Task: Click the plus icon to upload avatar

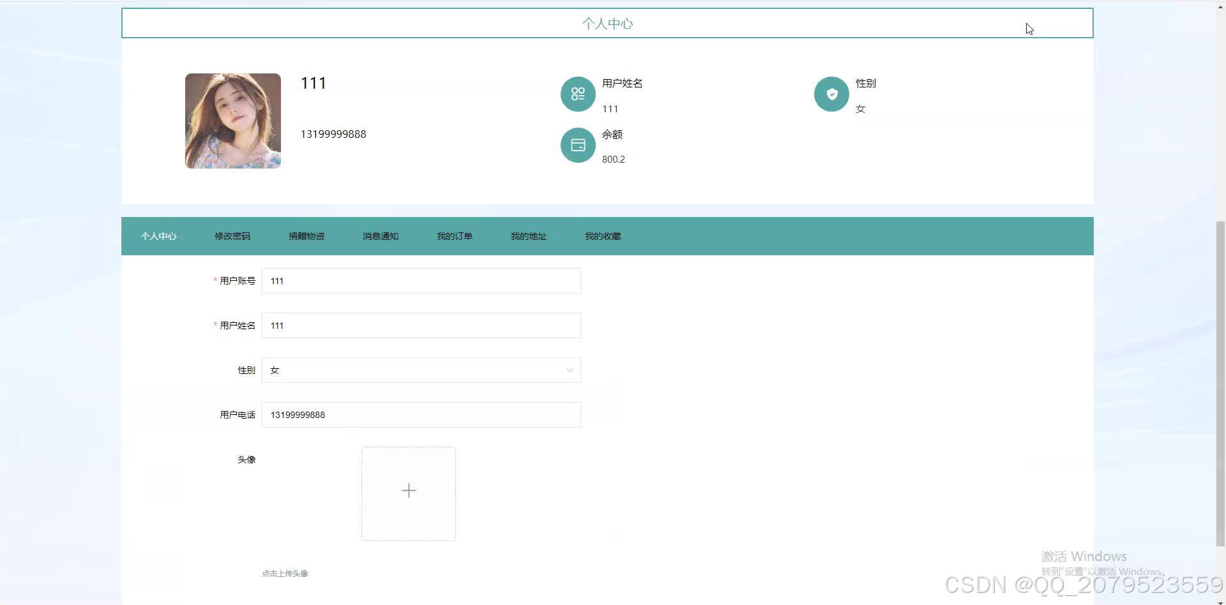Action: point(409,490)
